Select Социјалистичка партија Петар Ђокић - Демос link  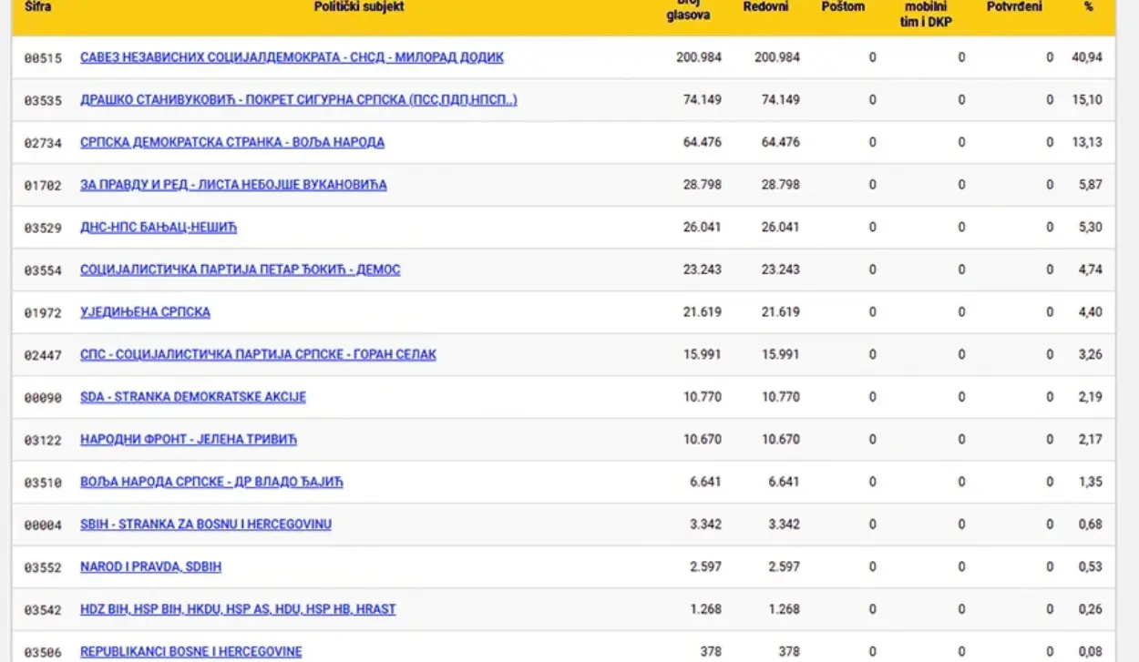tap(241, 270)
